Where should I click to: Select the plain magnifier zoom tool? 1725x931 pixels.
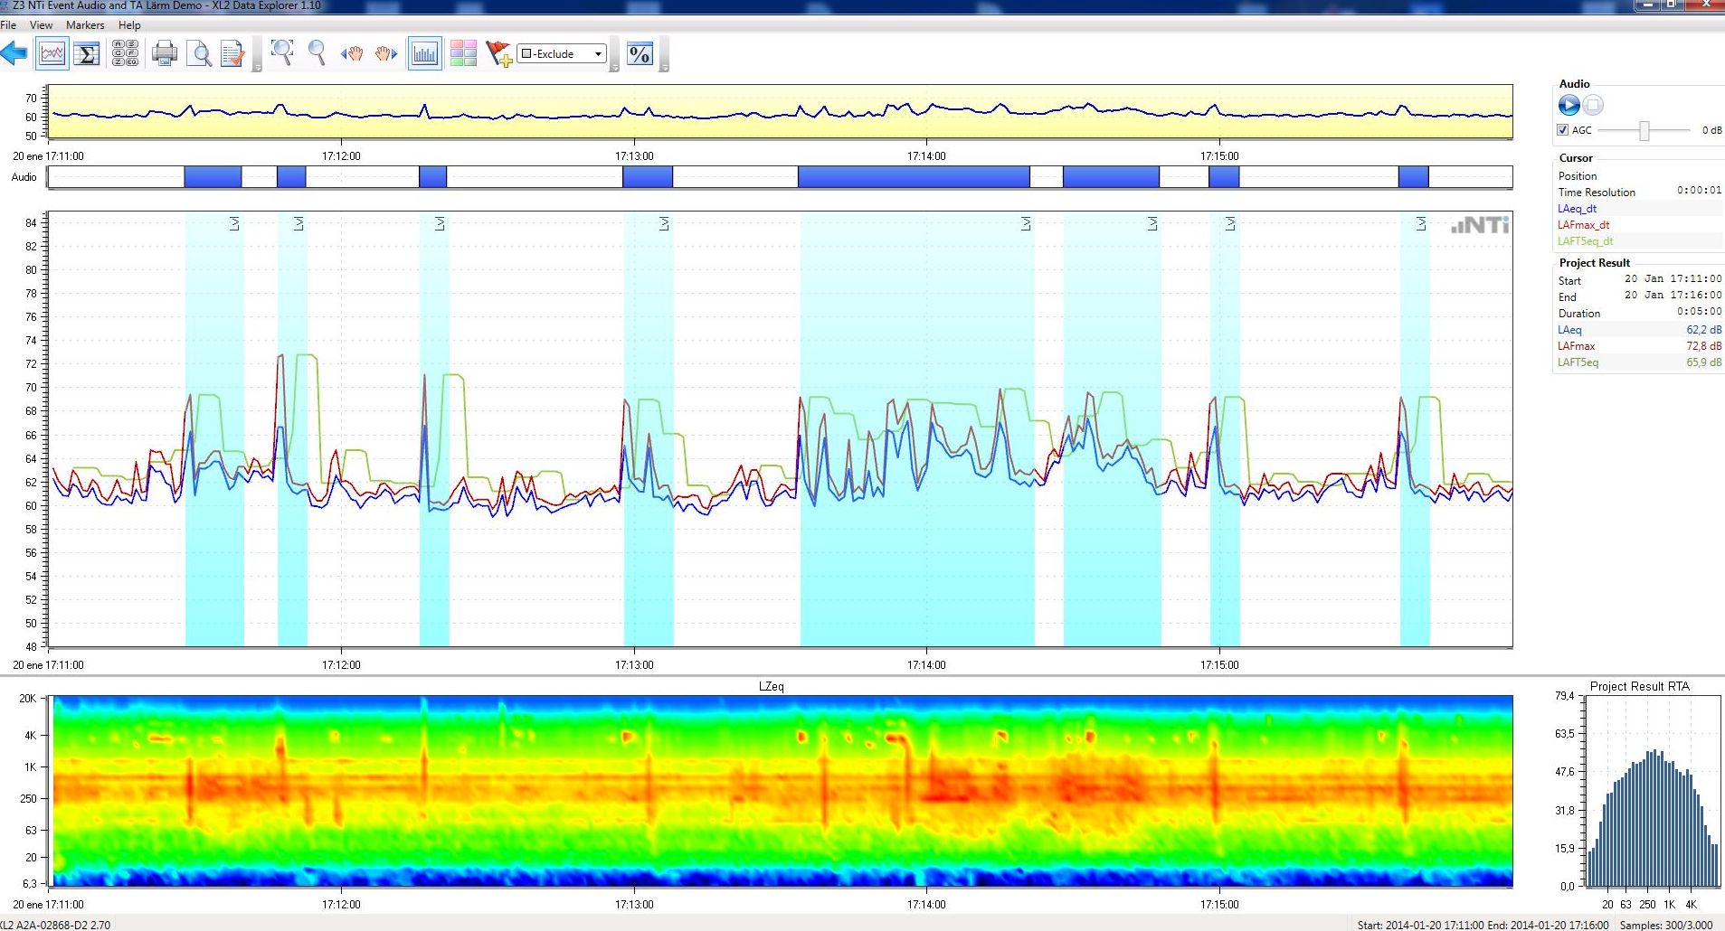pos(317,53)
